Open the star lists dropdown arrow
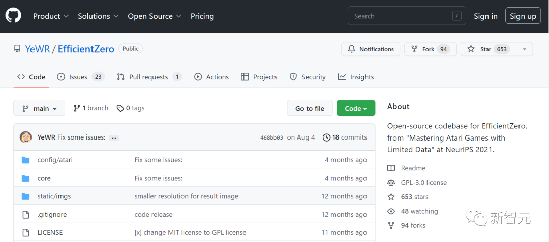Image resolution: width=549 pixels, height=242 pixels. pyautogui.click(x=525, y=49)
